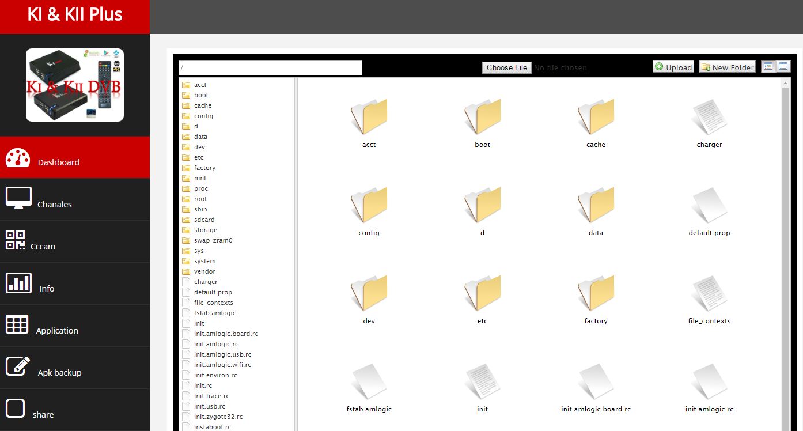Expand sdcard folder in tree
The height and width of the screenshot is (431, 803).
coord(204,220)
